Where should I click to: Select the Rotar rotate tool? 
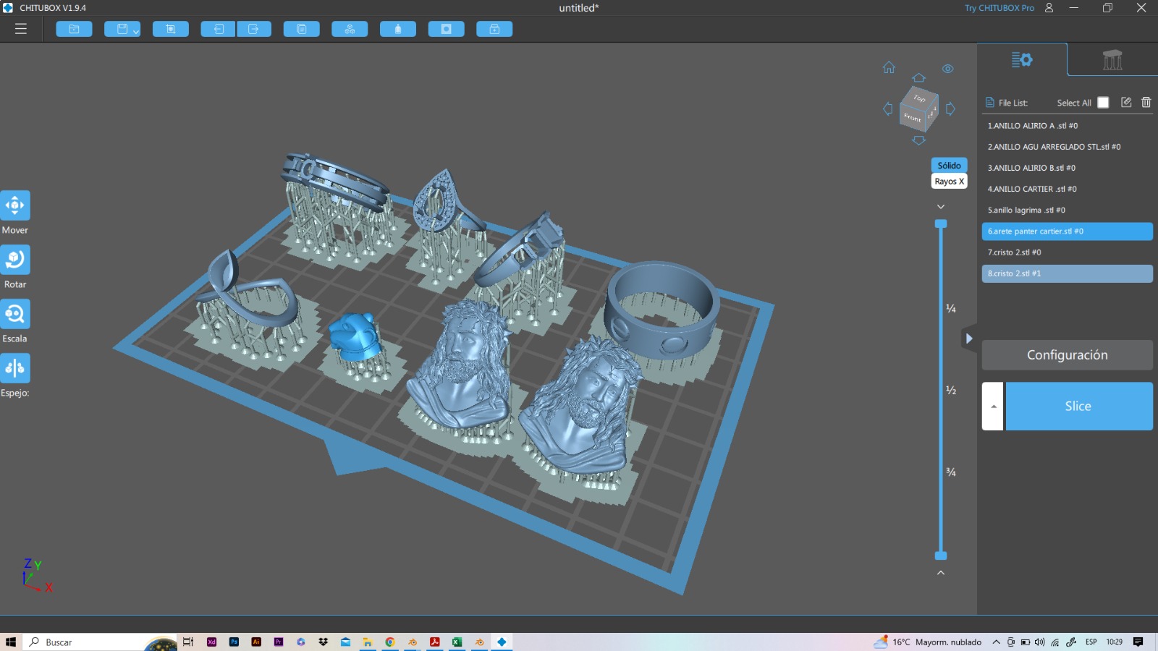(x=15, y=260)
